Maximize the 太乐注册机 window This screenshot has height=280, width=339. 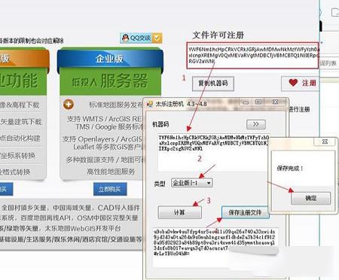258,102
